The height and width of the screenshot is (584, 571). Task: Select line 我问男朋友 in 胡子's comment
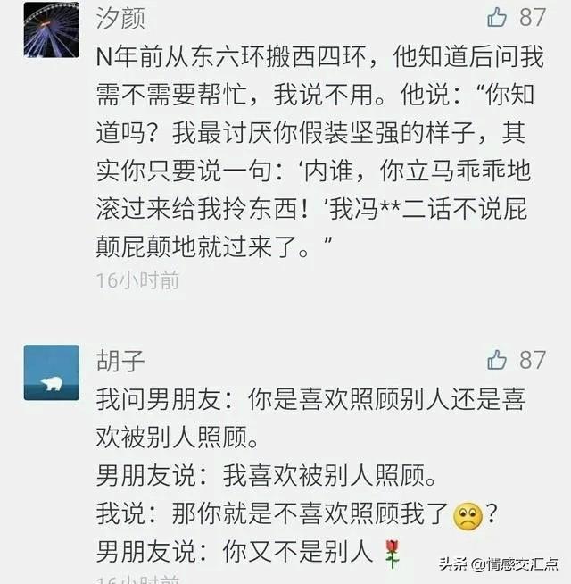point(310,399)
